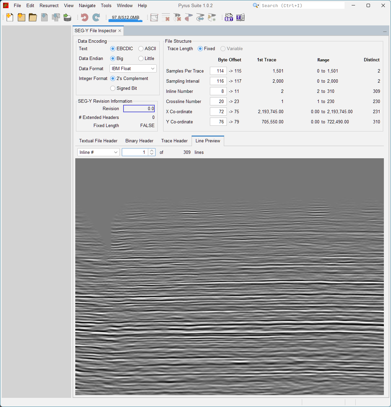
Task: Switch to Trace Header tab
Action: pyautogui.click(x=174, y=141)
